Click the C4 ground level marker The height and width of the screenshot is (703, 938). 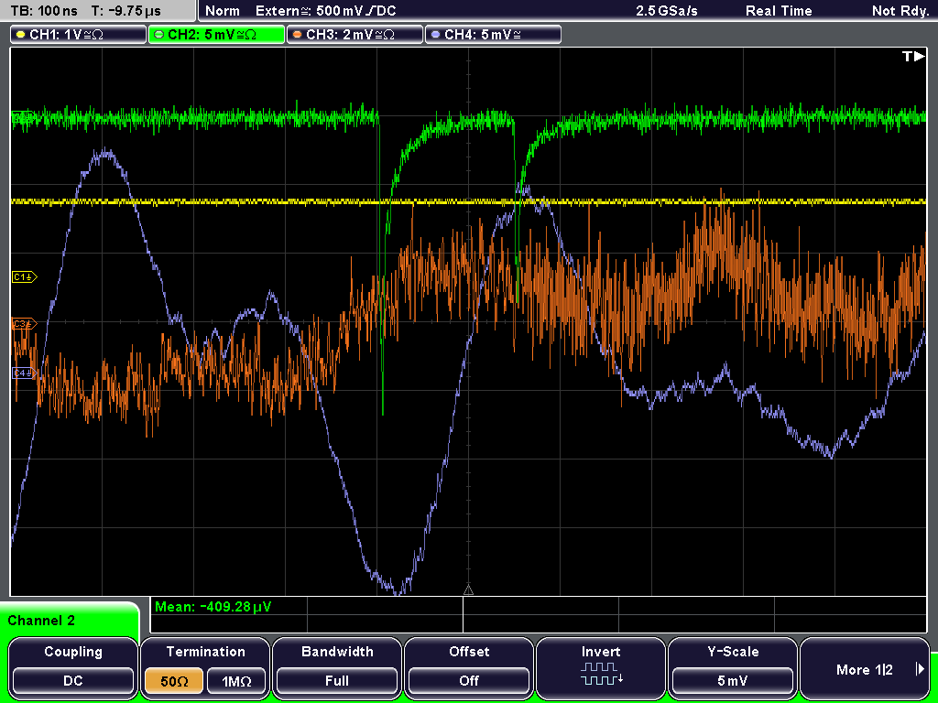coord(24,373)
